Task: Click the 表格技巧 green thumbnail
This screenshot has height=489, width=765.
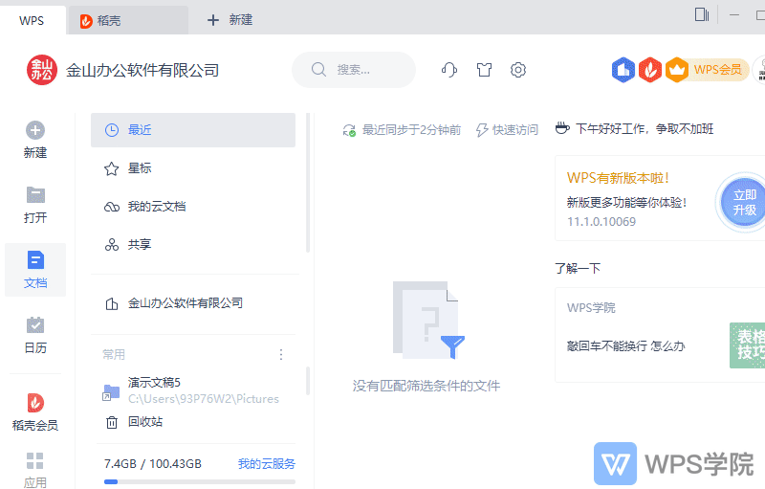Action: [747, 345]
